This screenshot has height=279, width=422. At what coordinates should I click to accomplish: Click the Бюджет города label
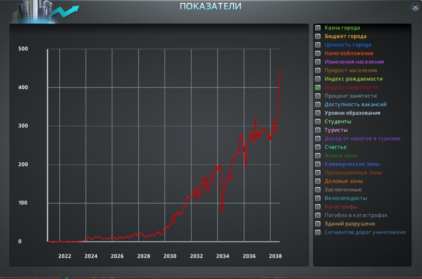tap(346, 37)
